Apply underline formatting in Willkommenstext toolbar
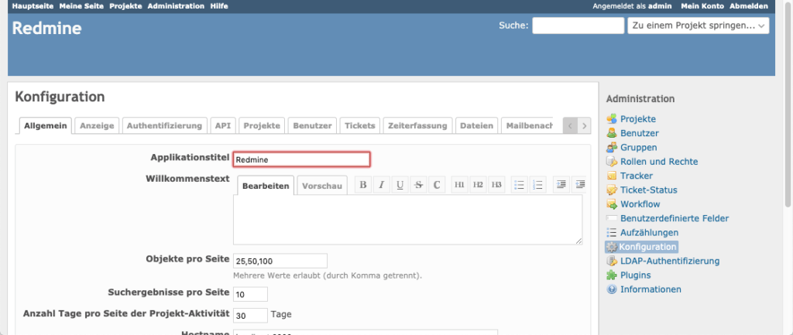 point(400,185)
